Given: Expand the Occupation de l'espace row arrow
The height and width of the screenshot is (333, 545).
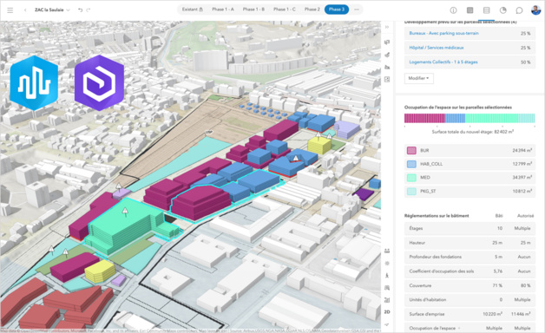Looking at the screenshot, I should [459, 328].
